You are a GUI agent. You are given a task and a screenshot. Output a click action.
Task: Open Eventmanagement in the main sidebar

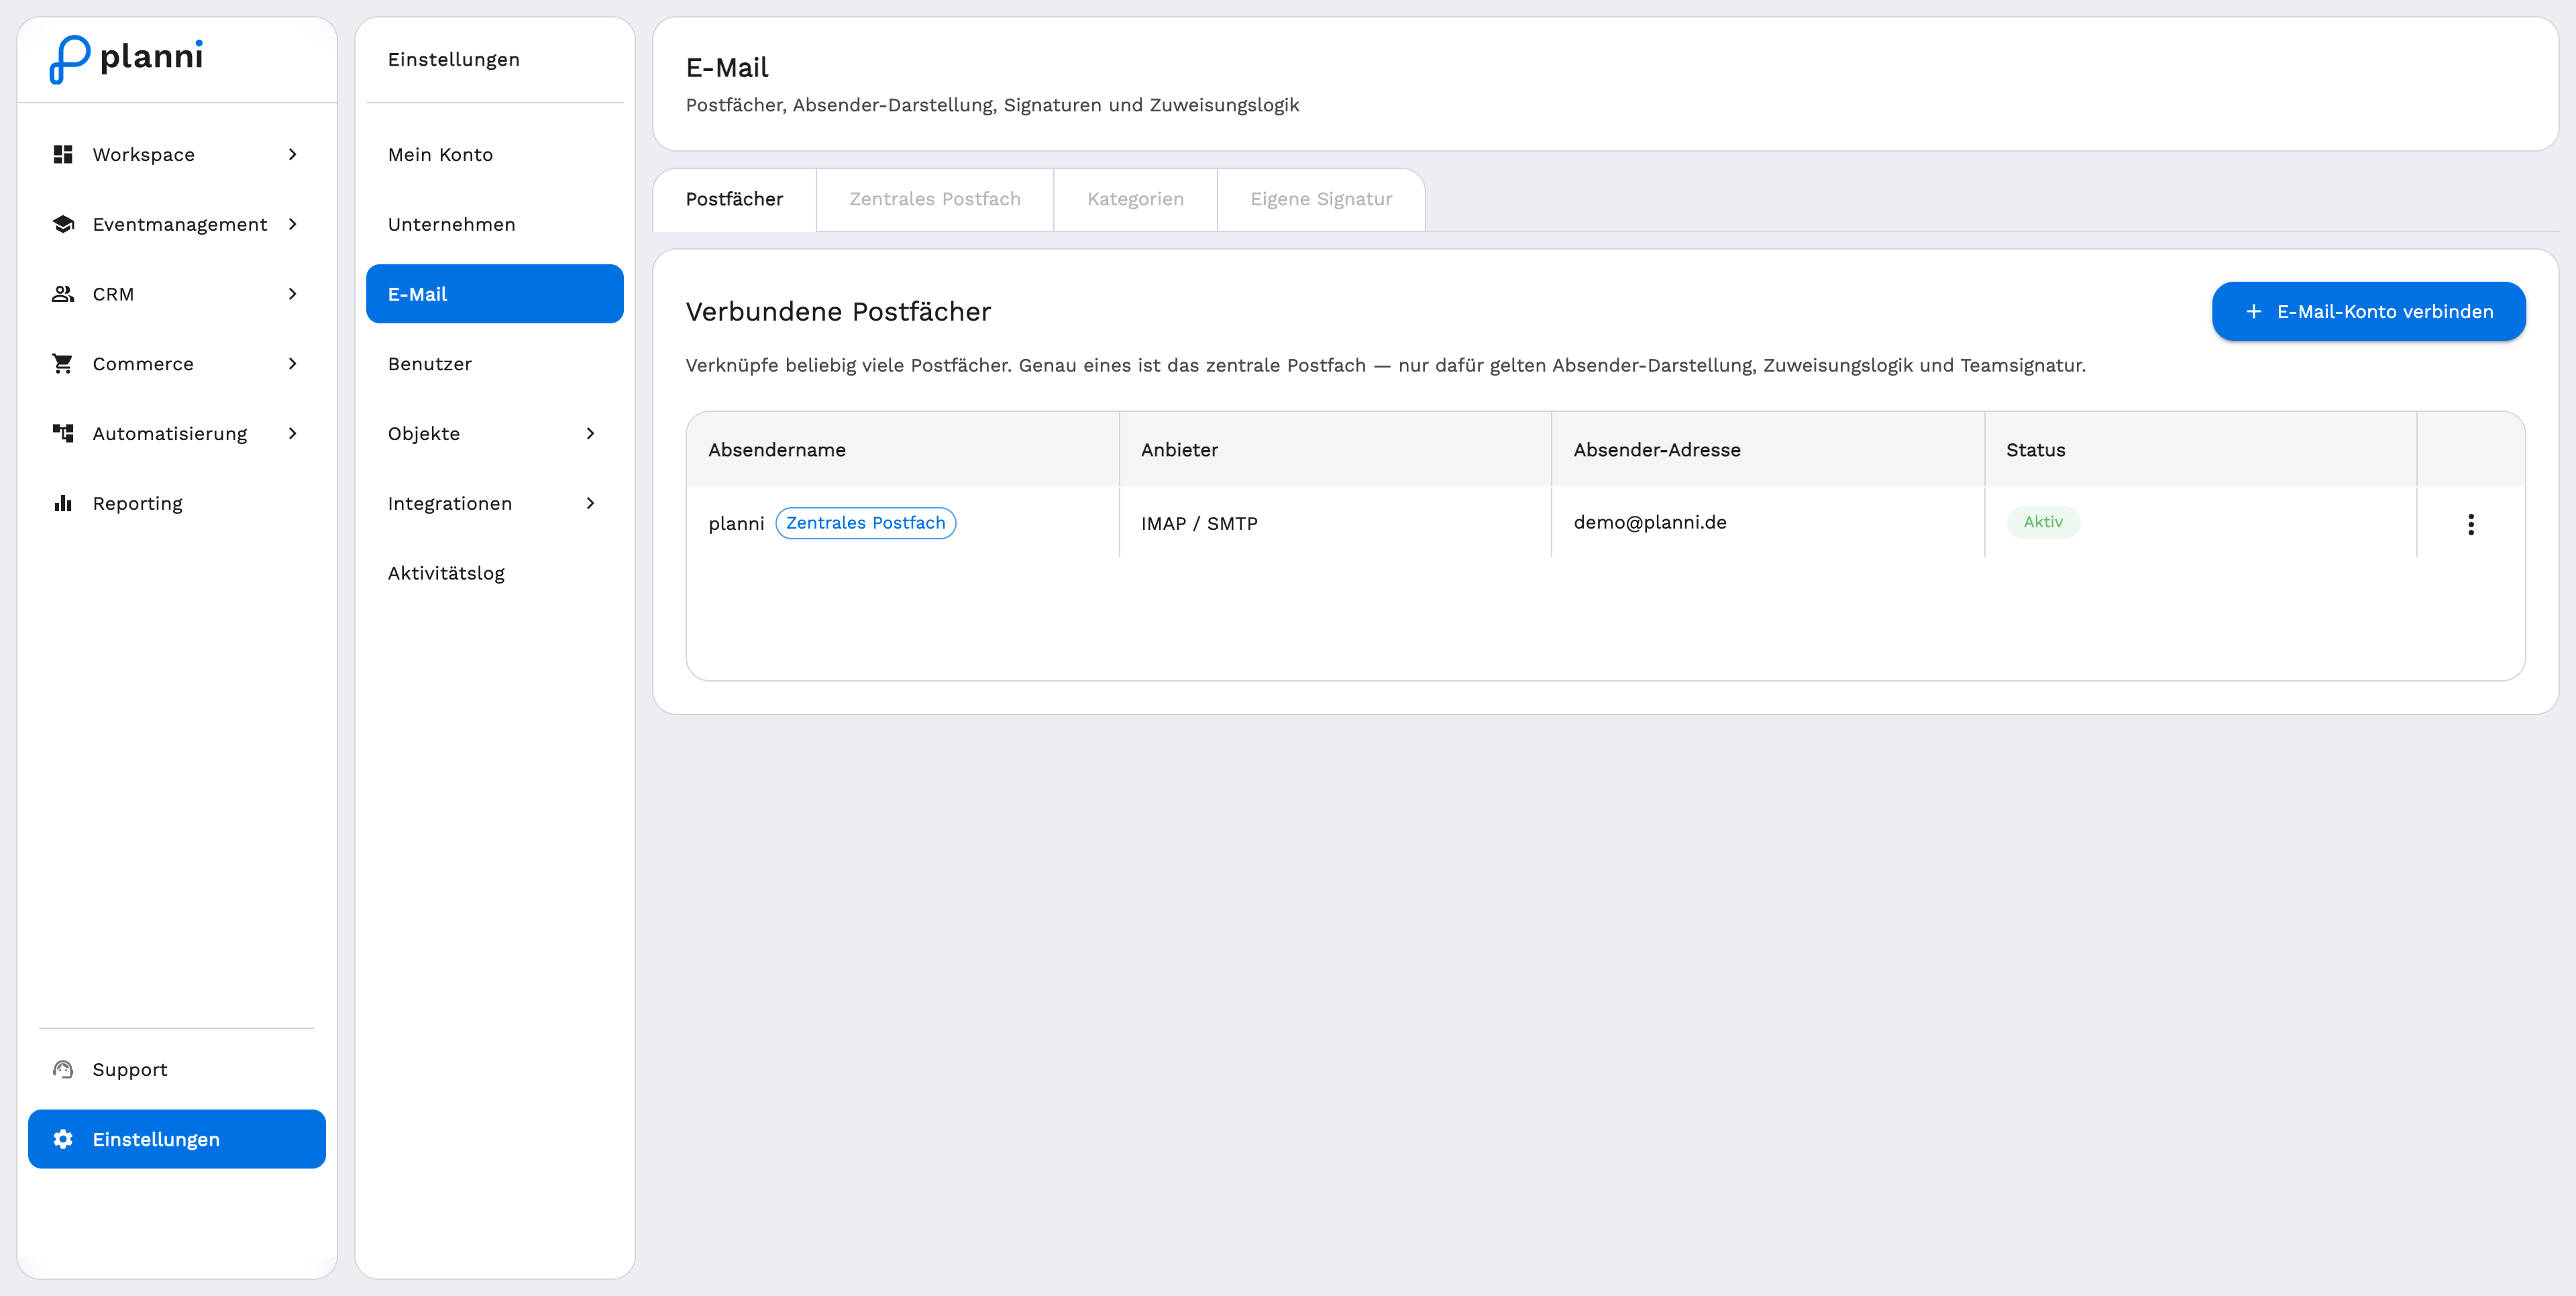(177, 224)
